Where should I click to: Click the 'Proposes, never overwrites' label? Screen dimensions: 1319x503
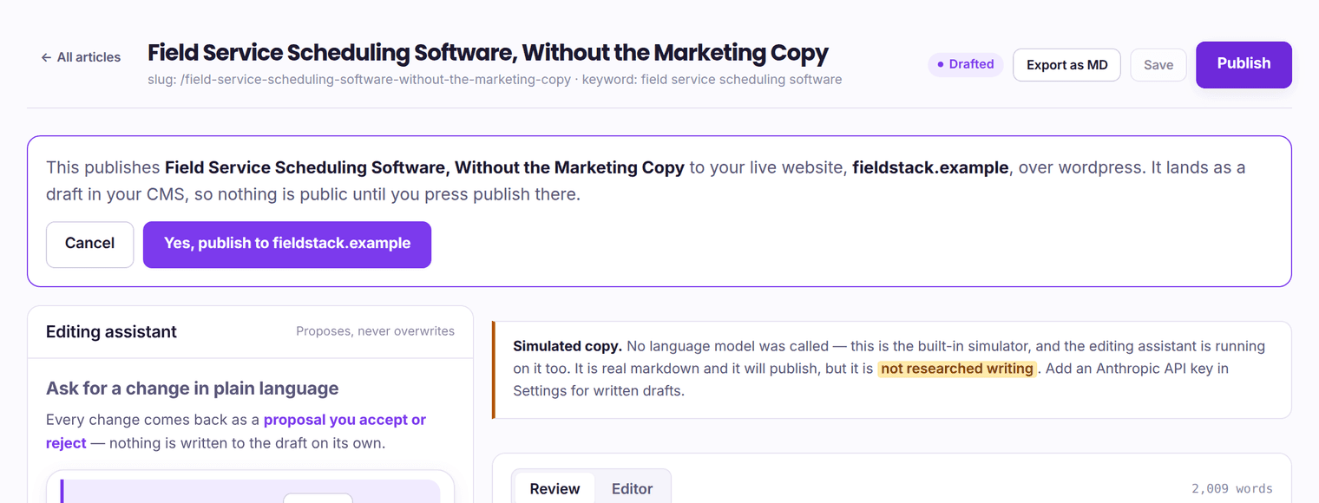pos(375,331)
